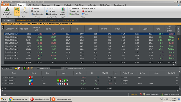181x102 pixels.
Task: Open Time column header dropdown arrow
Action: [x=27, y=73]
